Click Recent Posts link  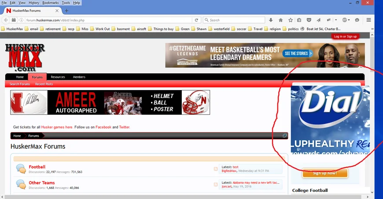[x=44, y=84]
